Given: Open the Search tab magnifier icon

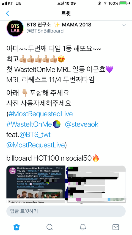Looking at the screenshot, I should click(x=50, y=227).
